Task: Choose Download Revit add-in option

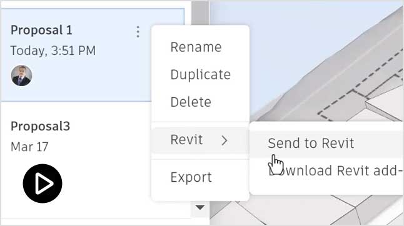Action: (335, 170)
